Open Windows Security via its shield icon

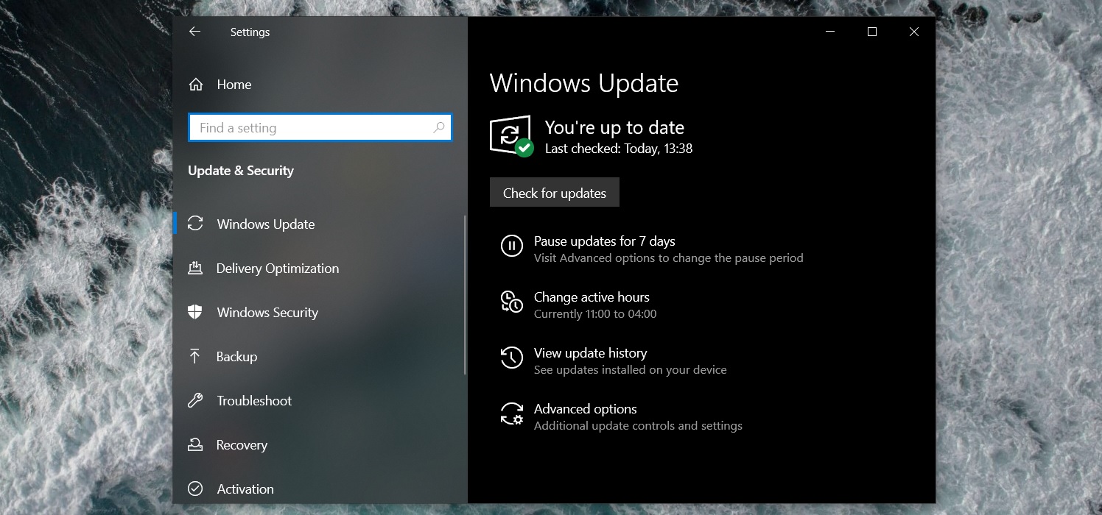195,312
